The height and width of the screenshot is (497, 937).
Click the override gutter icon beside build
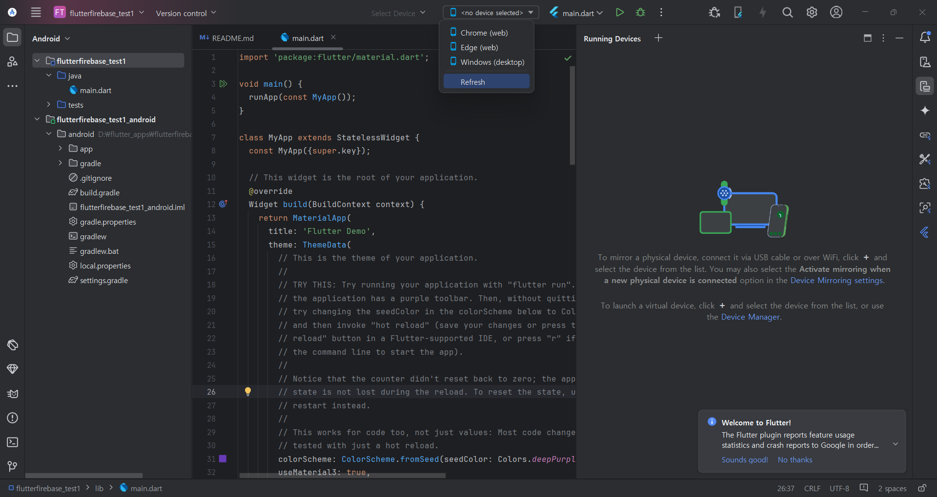coord(223,204)
